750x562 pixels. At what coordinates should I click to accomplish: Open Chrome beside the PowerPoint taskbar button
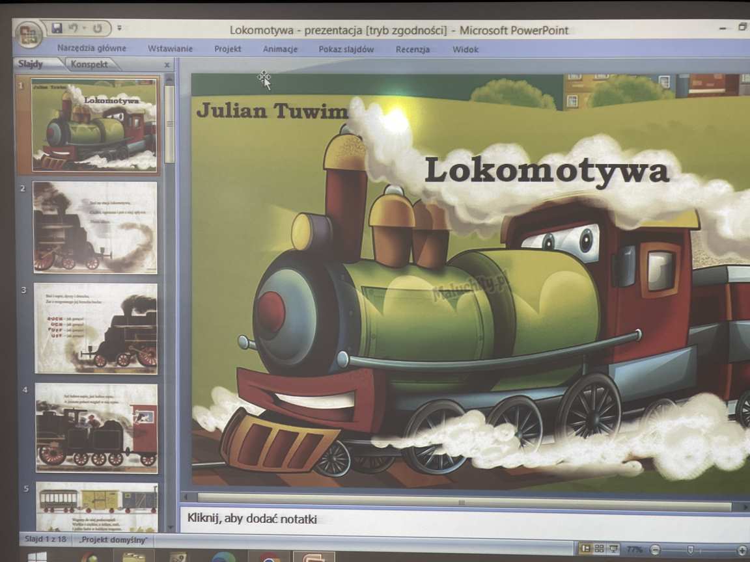point(270,557)
